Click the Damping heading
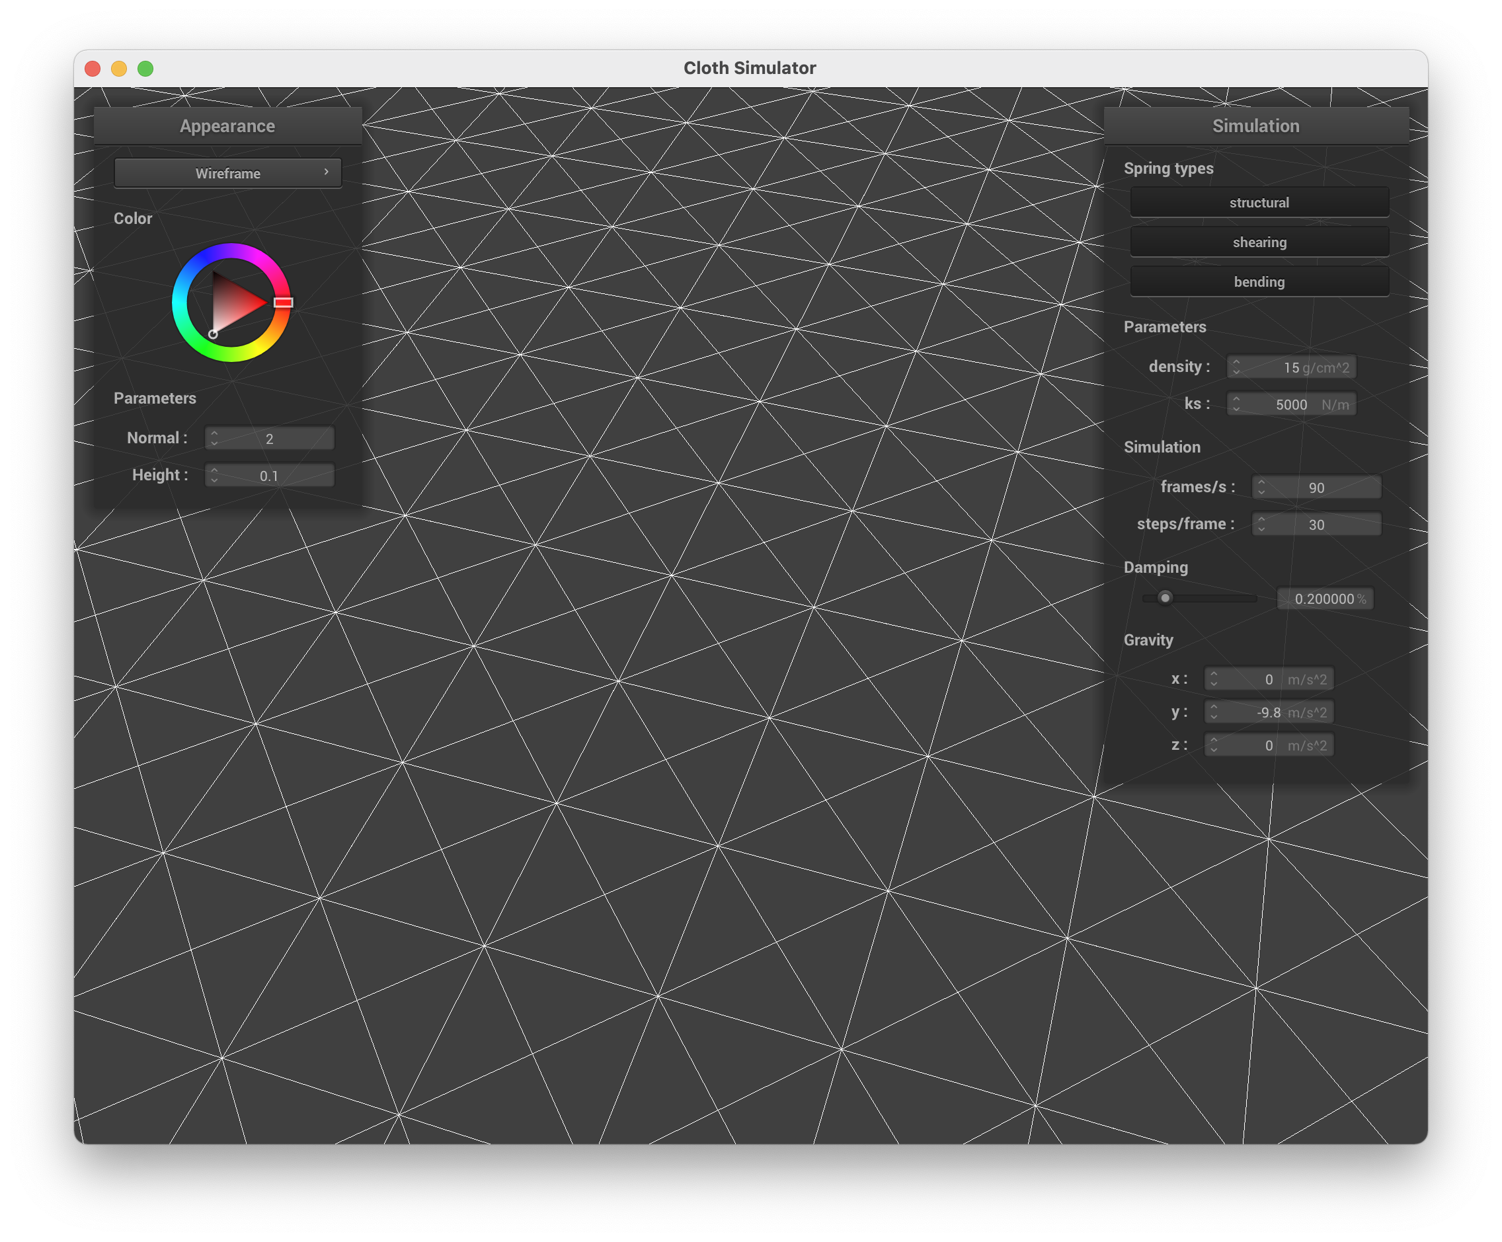The width and height of the screenshot is (1502, 1242). coord(1155,567)
